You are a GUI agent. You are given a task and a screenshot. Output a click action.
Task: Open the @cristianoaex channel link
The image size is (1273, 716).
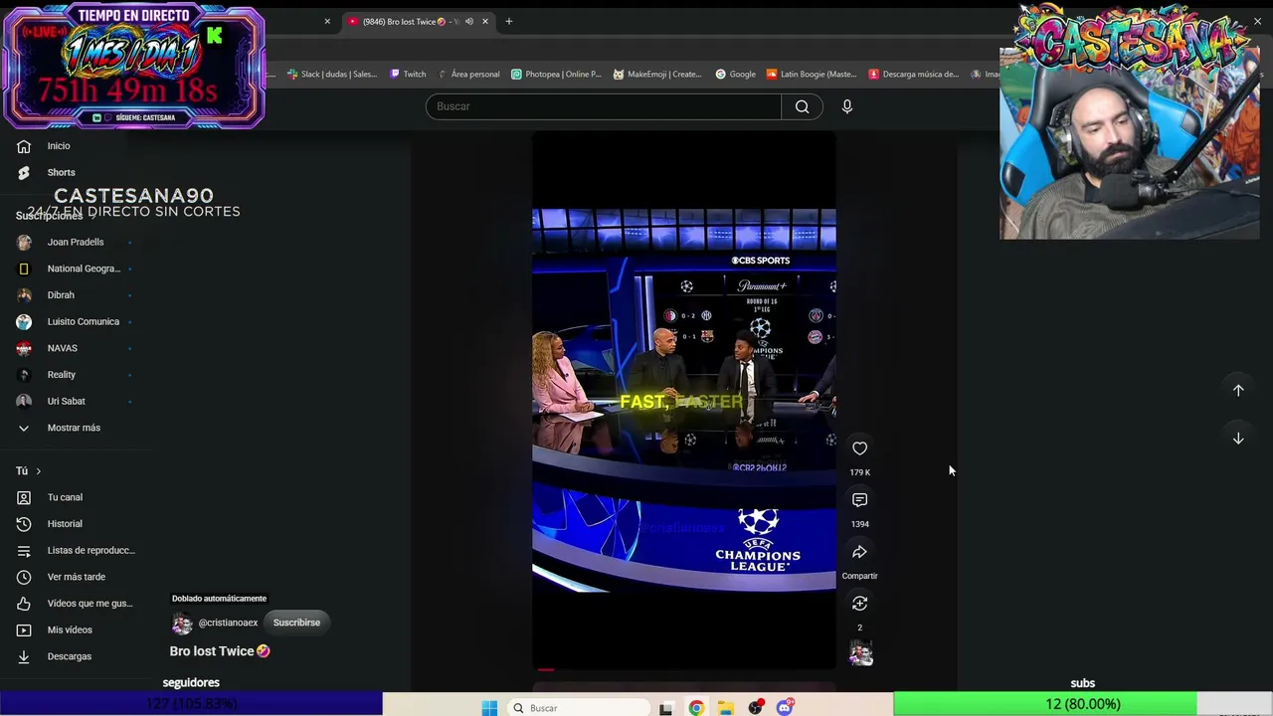tap(228, 624)
